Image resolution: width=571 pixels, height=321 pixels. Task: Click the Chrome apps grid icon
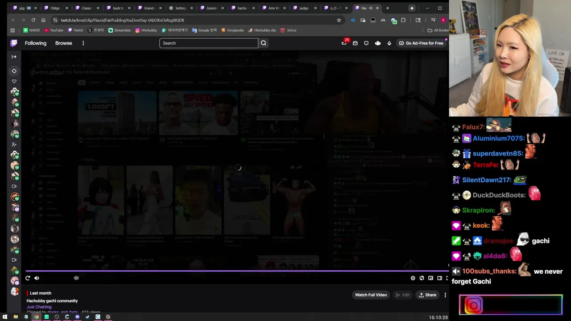12,30
